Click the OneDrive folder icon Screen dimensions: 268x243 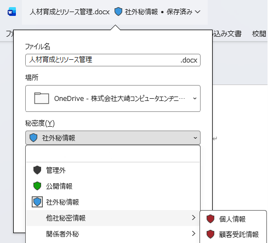(42, 98)
